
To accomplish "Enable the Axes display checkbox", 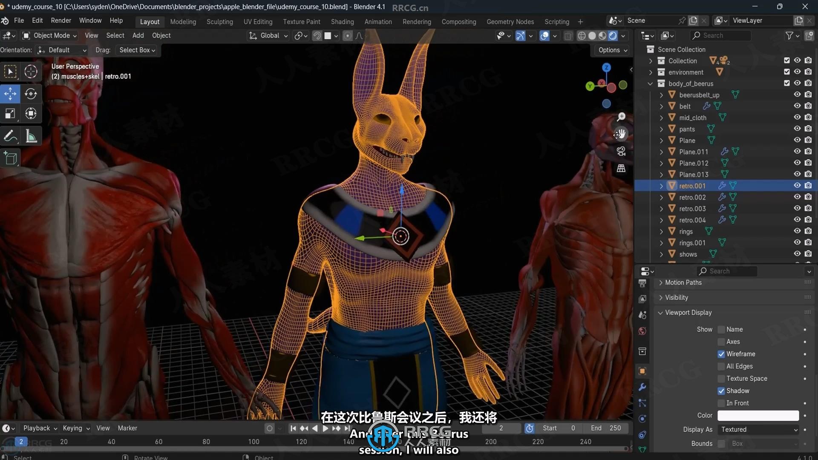I will 721,342.
